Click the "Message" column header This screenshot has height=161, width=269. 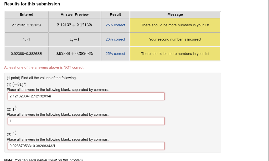click(175, 14)
